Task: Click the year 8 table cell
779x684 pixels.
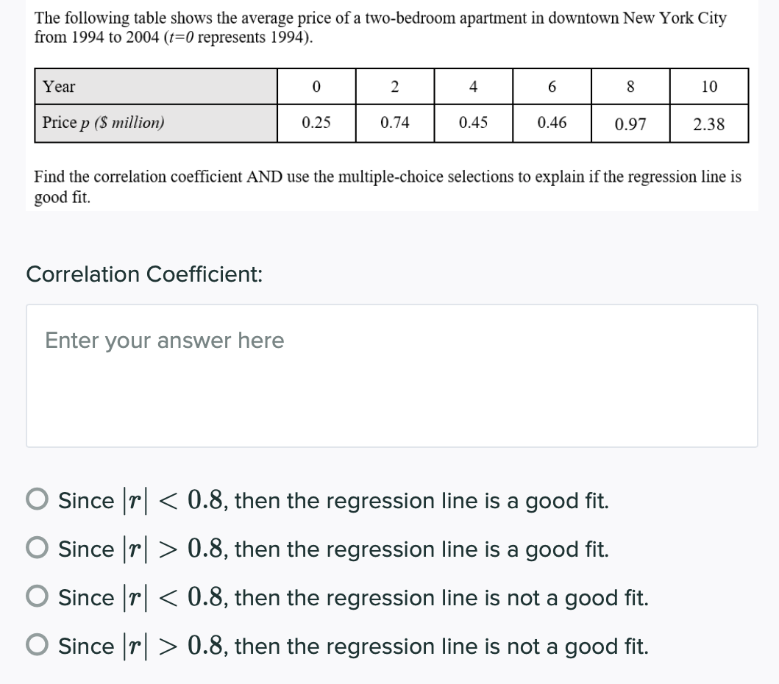Action: 630,87
